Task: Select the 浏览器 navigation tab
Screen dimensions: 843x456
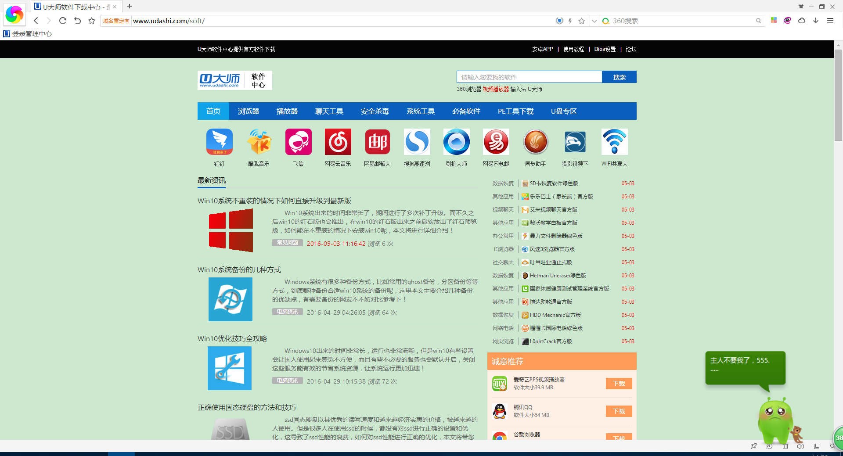Action: pyautogui.click(x=249, y=111)
